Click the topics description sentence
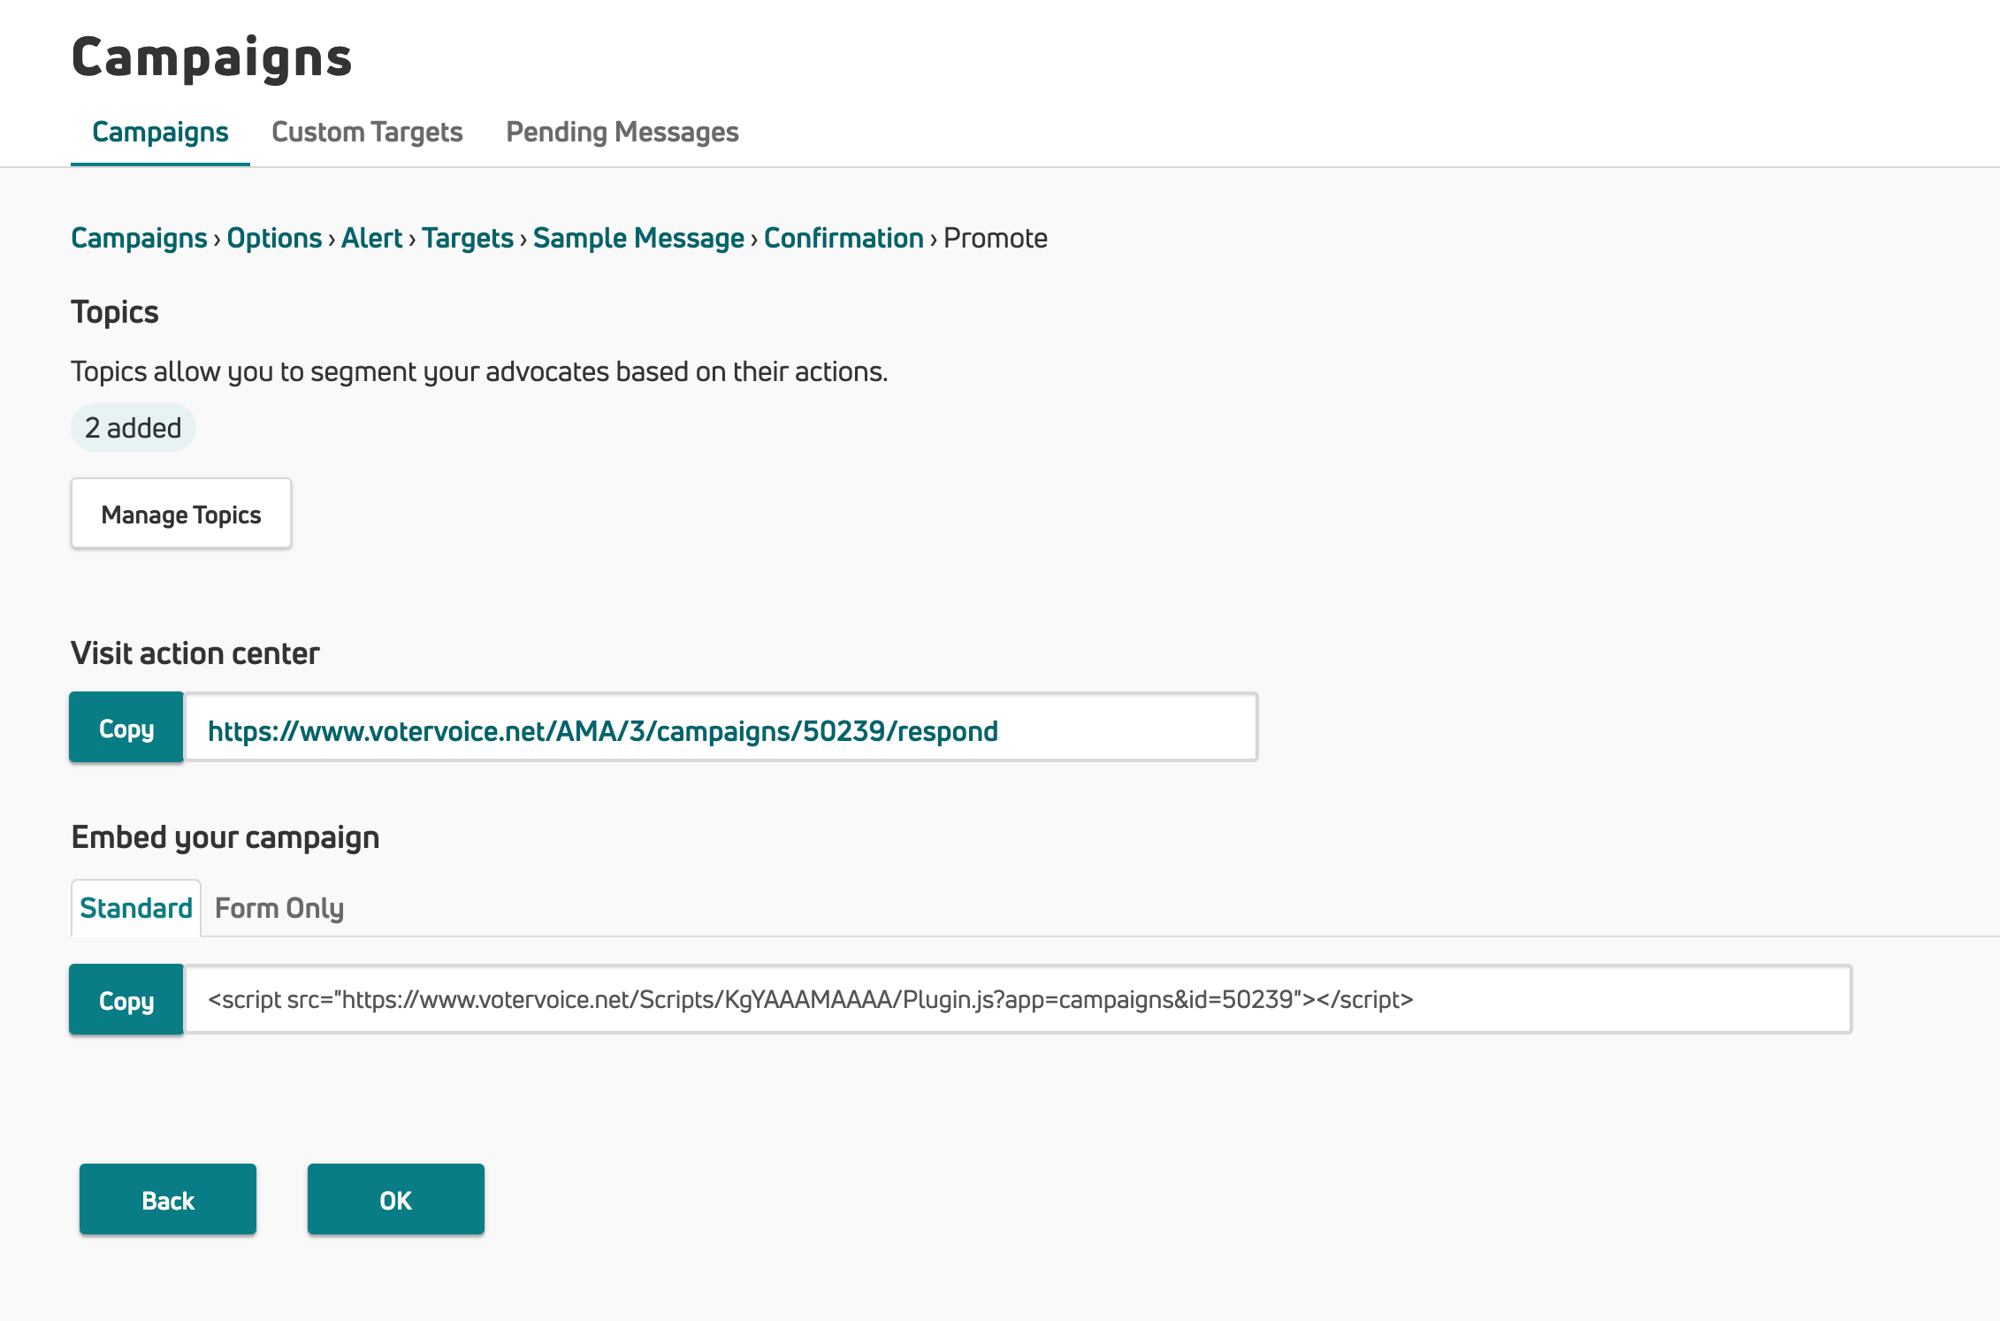The image size is (2000, 1321). pos(479,371)
